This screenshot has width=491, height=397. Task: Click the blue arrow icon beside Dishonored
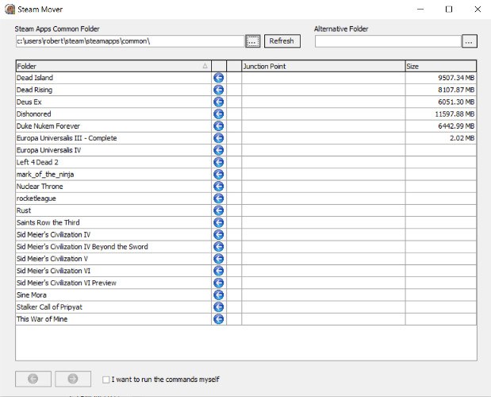coord(219,114)
